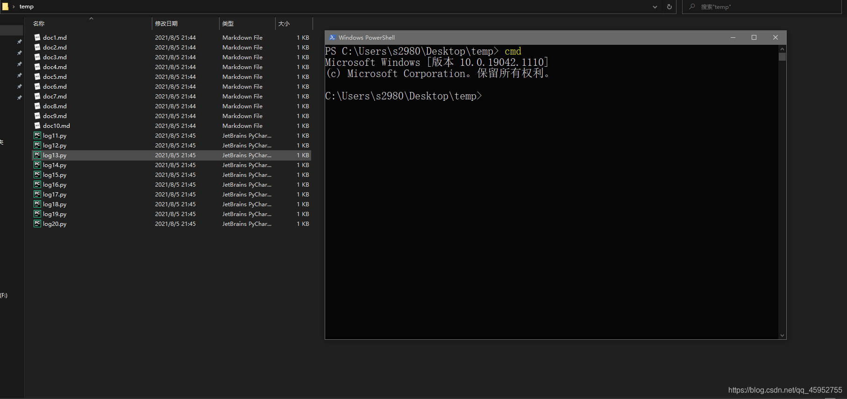Click the PyCharm icon of log19.py
Screen dimensions: 847x399
(x=37, y=214)
